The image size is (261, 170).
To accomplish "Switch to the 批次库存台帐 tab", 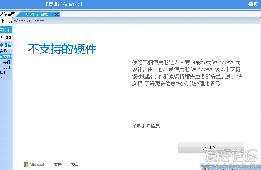I will 36,14.
